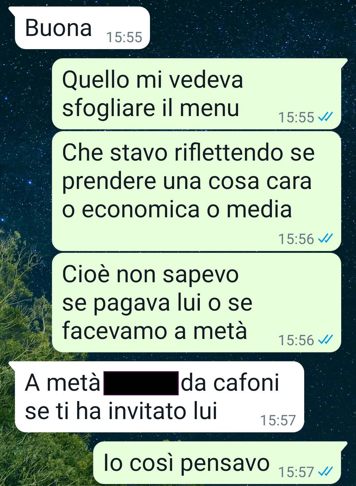Click the read receipt ticks on the first 15:56 message
The height and width of the screenshot is (486, 356).
pos(325,238)
